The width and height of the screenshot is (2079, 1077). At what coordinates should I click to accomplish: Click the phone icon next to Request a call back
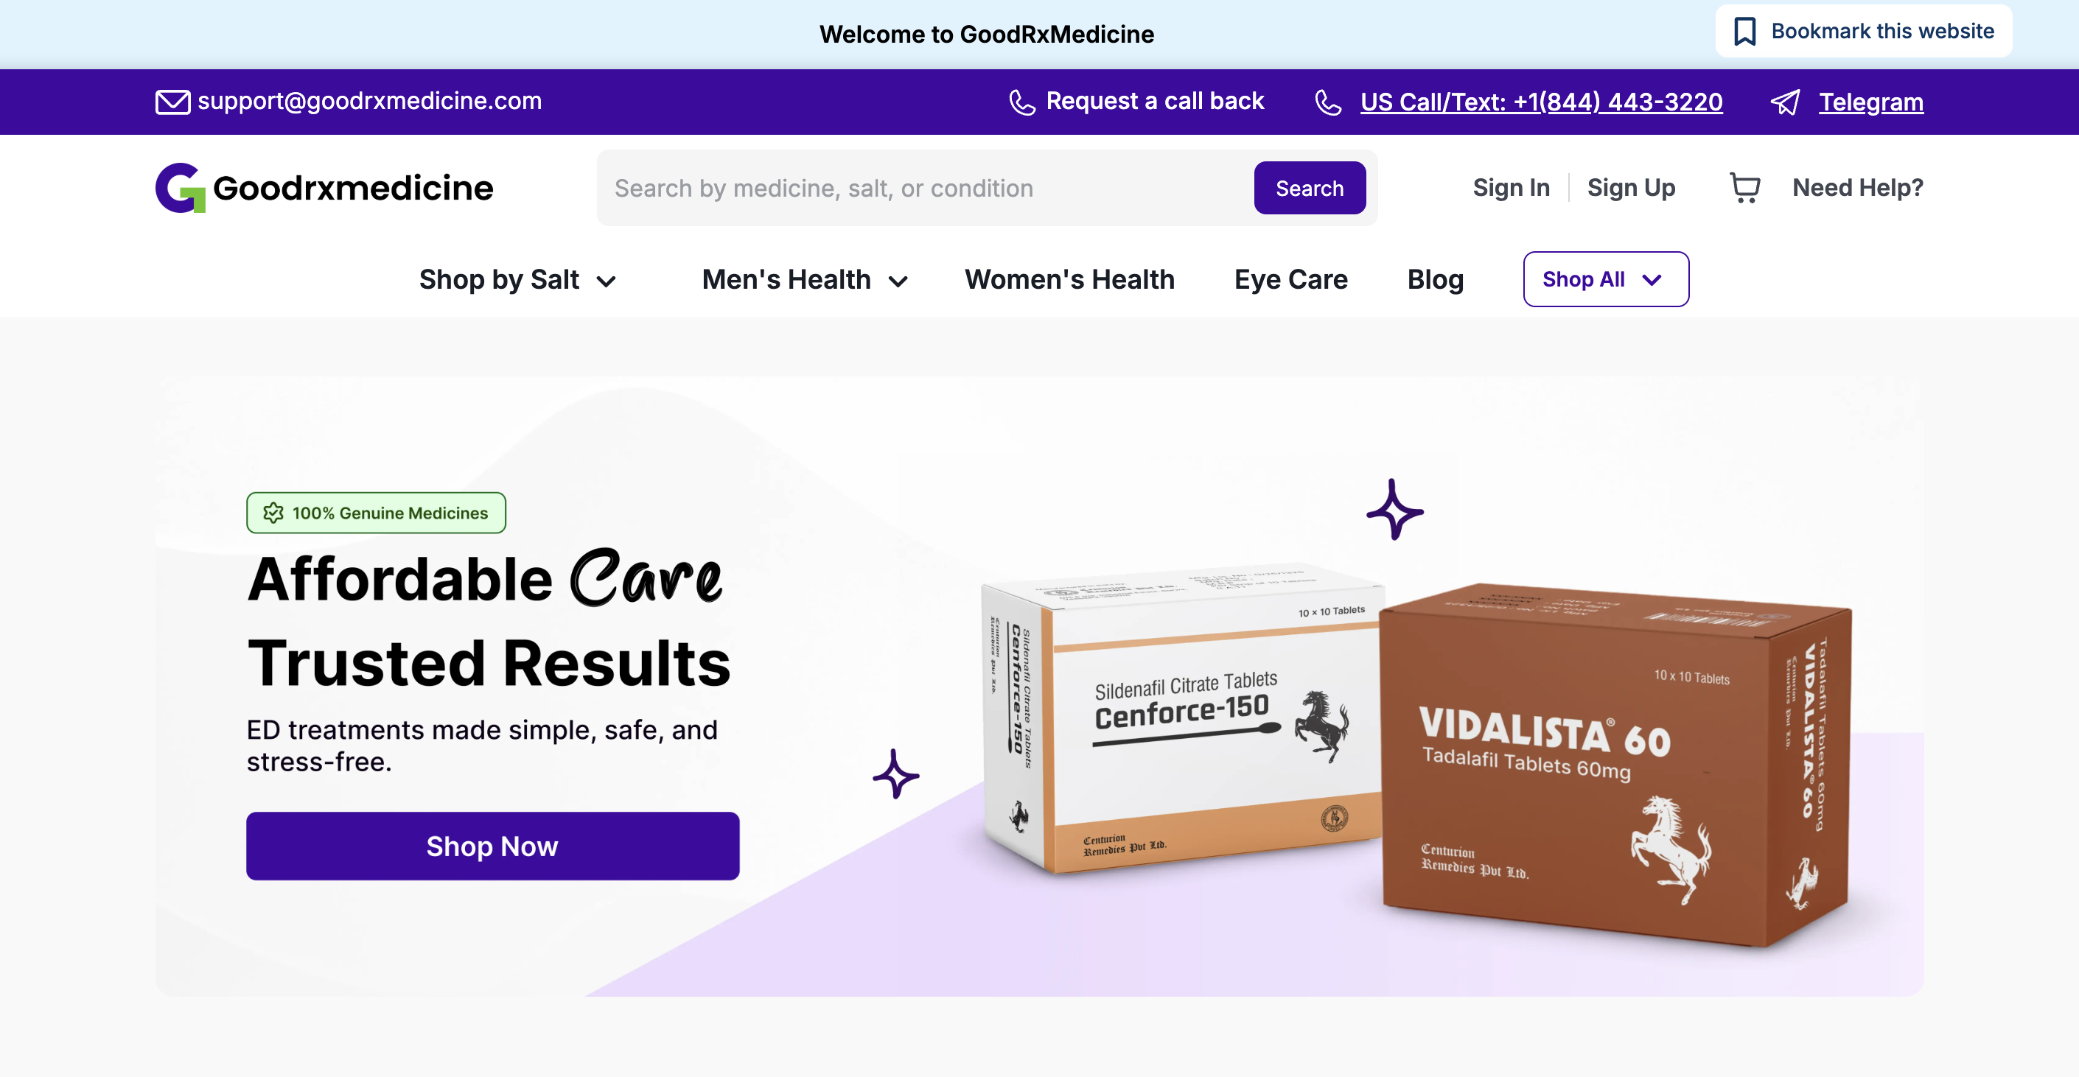tap(1021, 102)
